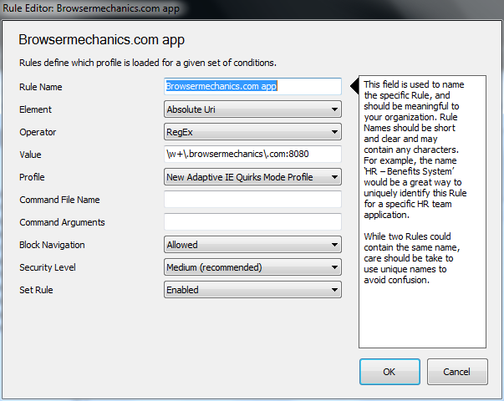Viewport: 504px width, 401px height.
Task: Expand the Operator dropdown set to RegEx
Action: point(252,132)
